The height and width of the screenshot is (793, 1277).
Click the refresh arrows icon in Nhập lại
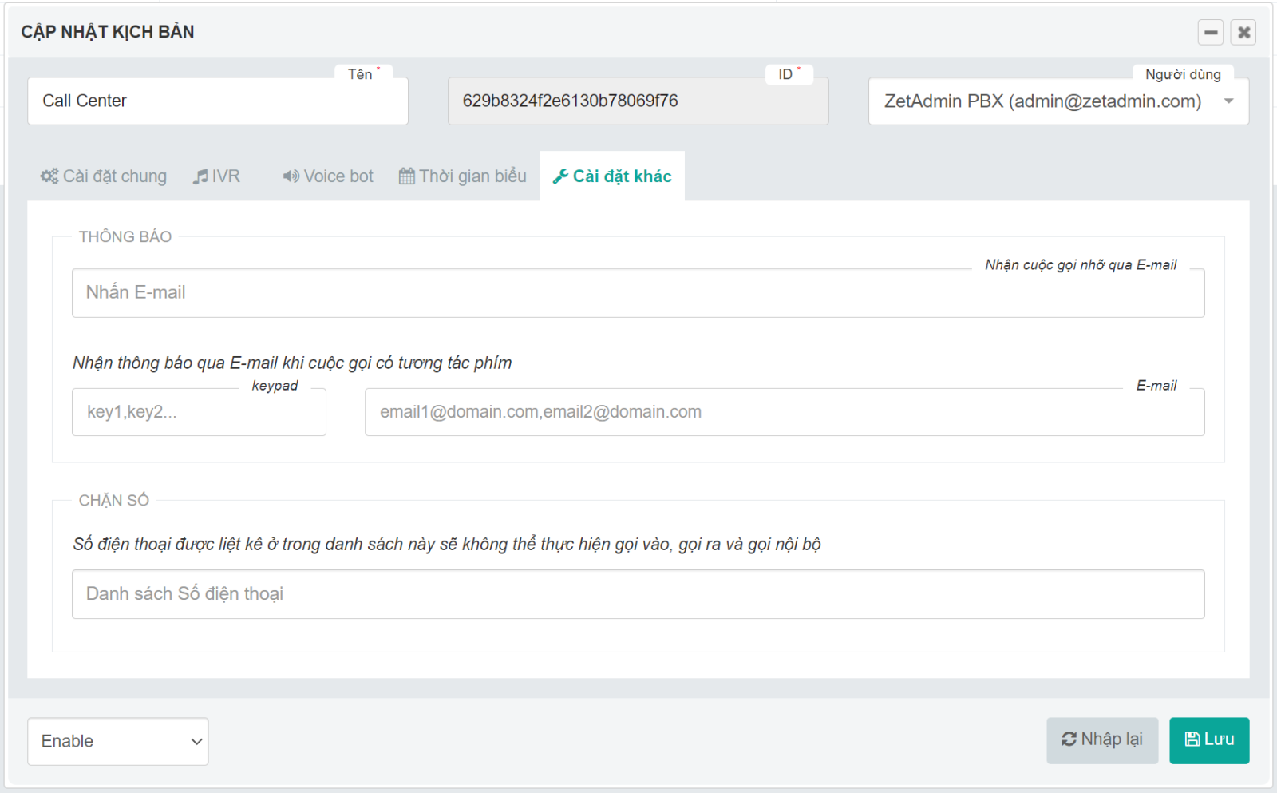(1069, 739)
